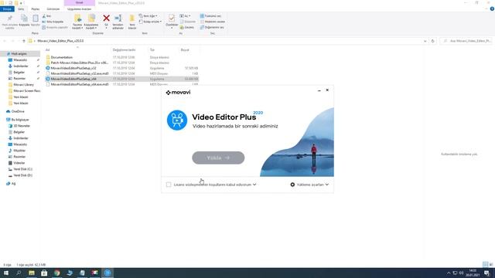Viewport: 495px width, 278px height.
Task: Click the taskbar search magnifier icon
Action: coord(19,273)
